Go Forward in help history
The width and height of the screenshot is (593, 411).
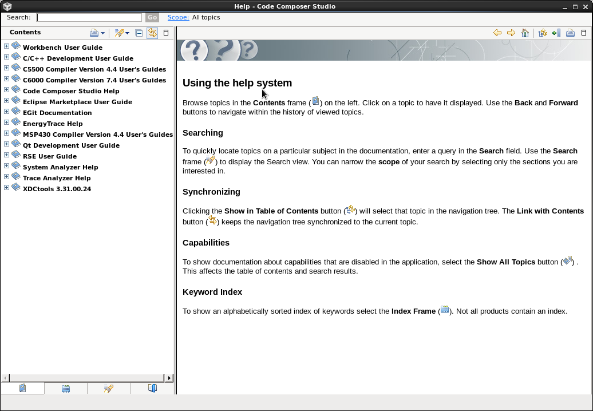[511, 33]
